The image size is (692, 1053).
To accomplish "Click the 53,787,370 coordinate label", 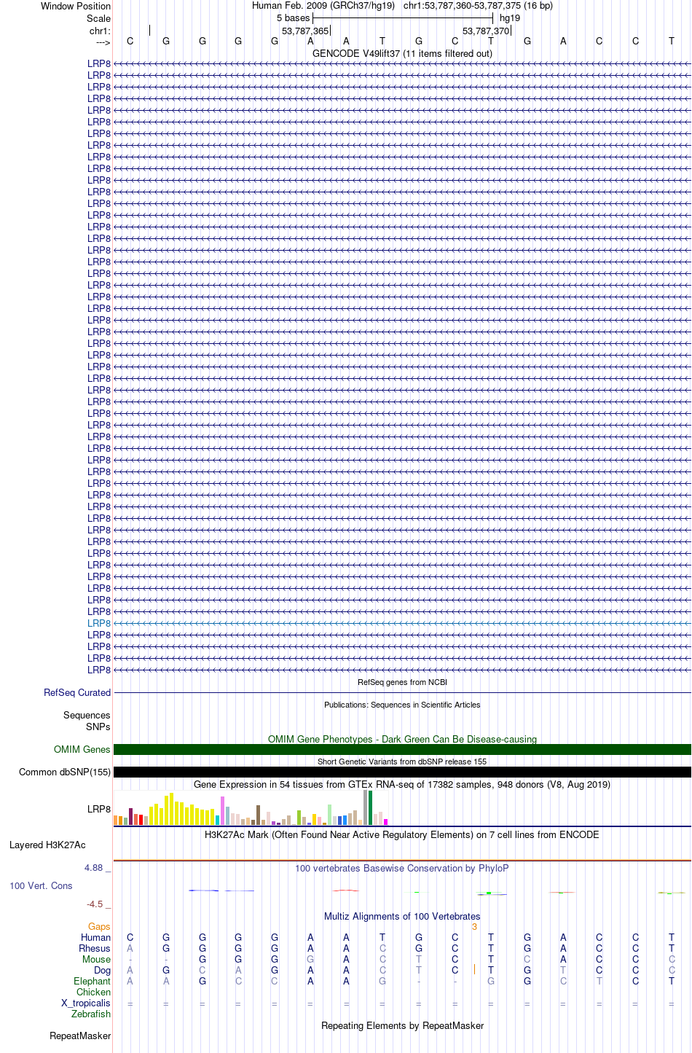I will click(486, 31).
